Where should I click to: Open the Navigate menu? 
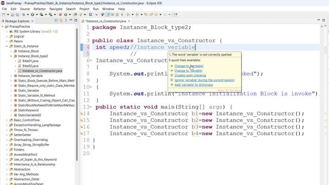[x=56, y=9]
